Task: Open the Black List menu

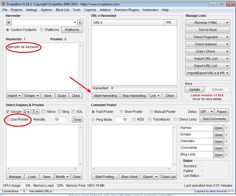Action: (x=62, y=10)
